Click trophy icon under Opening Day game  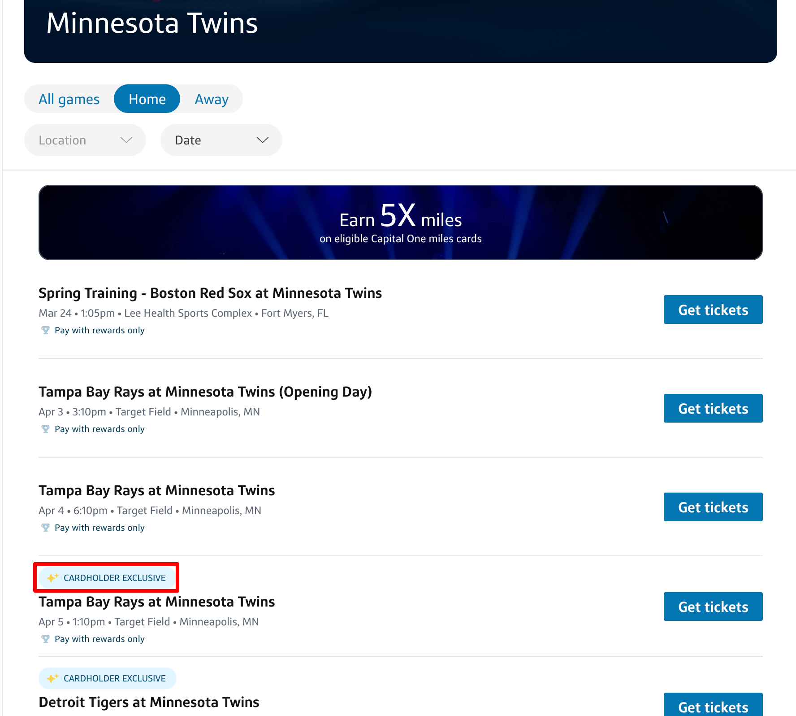pyautogui.click(x=45, y=429)
